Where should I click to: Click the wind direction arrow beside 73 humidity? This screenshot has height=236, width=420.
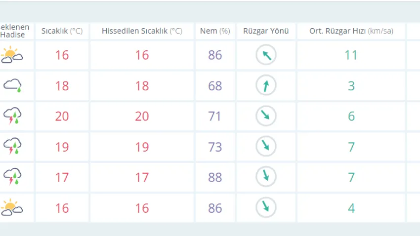click(266, 147)
